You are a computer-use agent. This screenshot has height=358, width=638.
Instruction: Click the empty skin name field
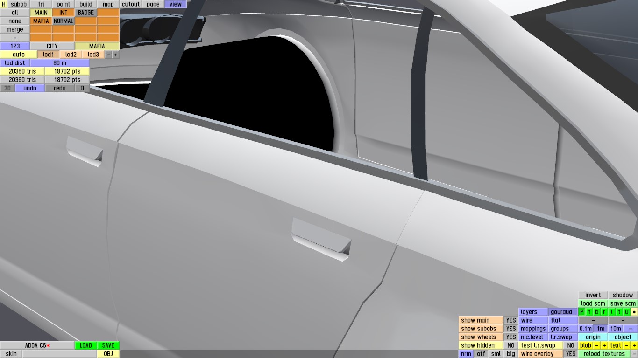60,354
